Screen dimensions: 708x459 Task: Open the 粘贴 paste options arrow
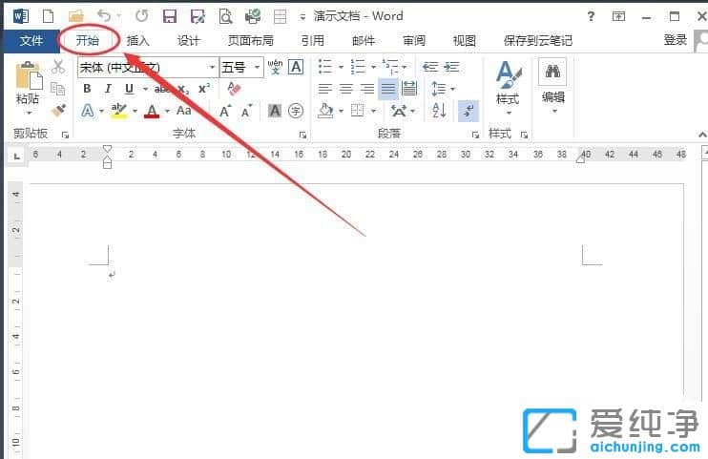coord(28,113)
